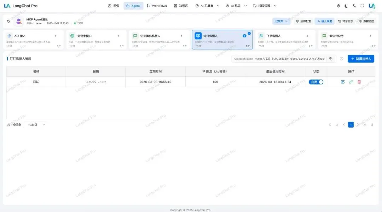382x212 pixels.
Task: Enter fullscreen via the expand icon
Action: coord(362,6)
